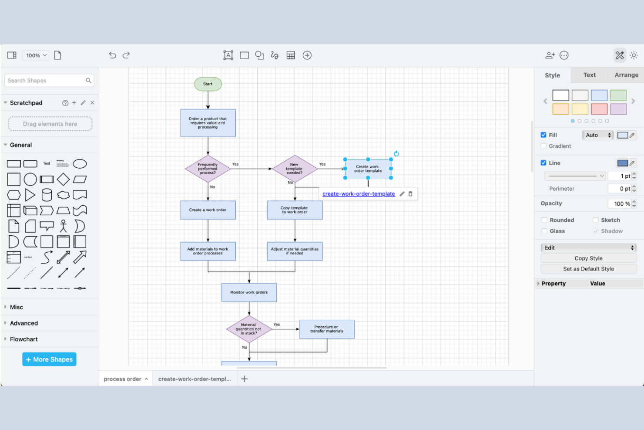
Task: Open the plus insert menu on the toolbar
Action: (x=307, y=55)
